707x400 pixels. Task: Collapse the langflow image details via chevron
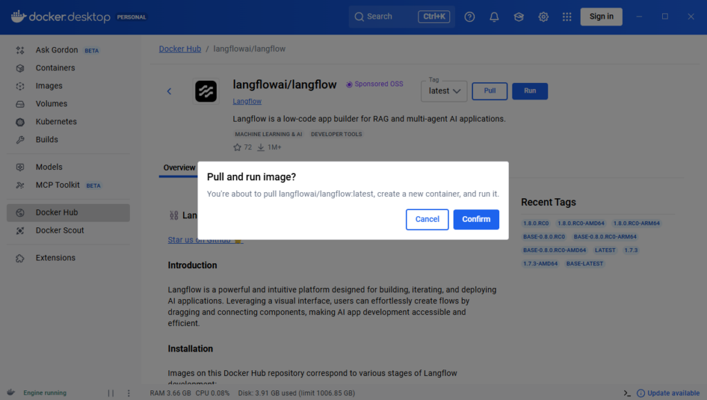pos(169,91)
